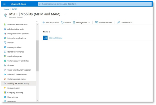This screenshot has height=105, width=156.
Task: Click the Add application plus icon
Action: click(44, 22)
